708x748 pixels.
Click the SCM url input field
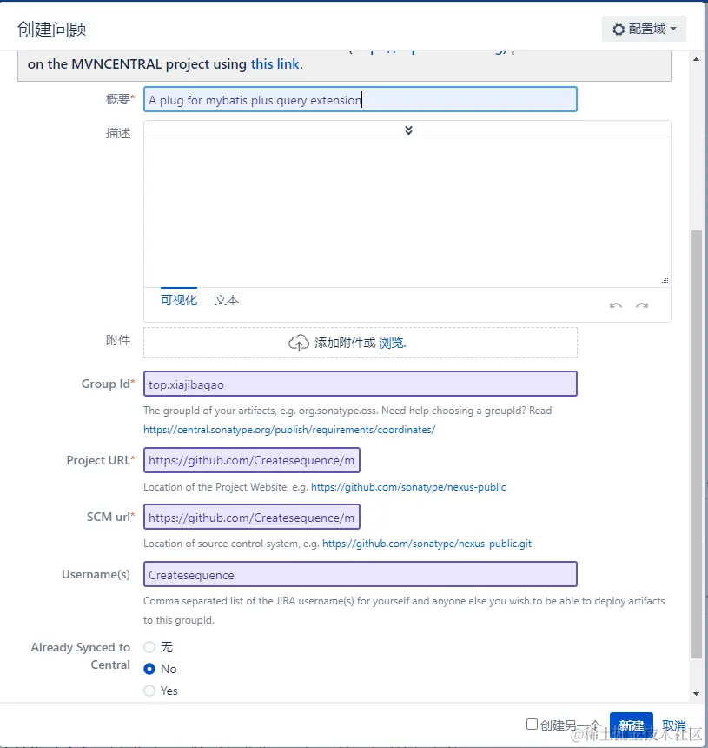coord(252,517)
